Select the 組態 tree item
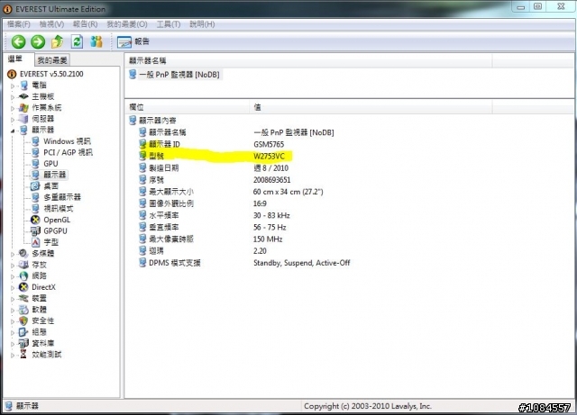Viewport: 577px width, 415px height. [x=39, y=332]
